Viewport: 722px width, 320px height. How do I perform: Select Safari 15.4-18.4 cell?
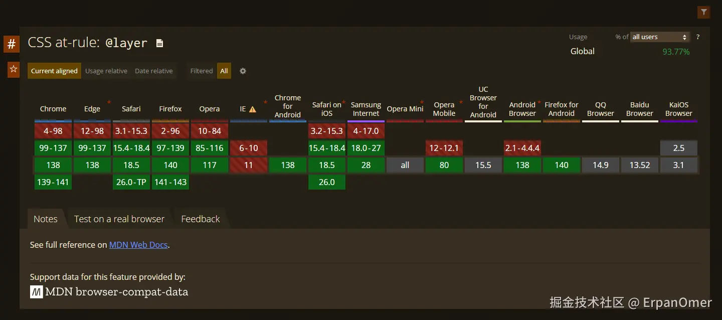[131, 148]
